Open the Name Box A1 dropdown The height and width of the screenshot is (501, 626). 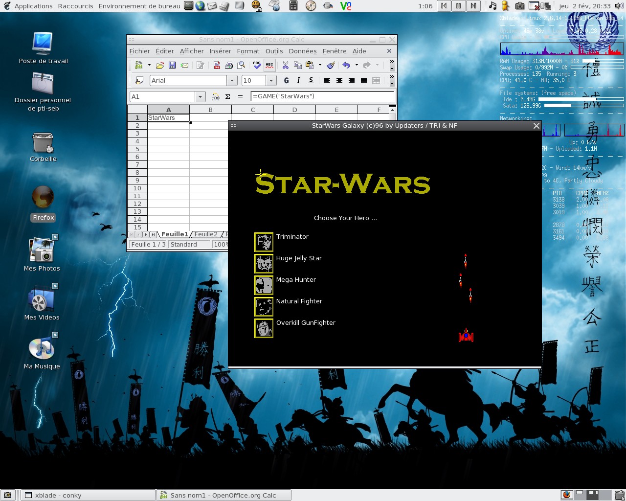tap(200, 97)
